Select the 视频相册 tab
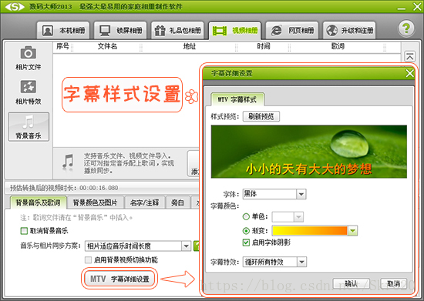This screenshot has width=424, height=301. click(234, 31)
